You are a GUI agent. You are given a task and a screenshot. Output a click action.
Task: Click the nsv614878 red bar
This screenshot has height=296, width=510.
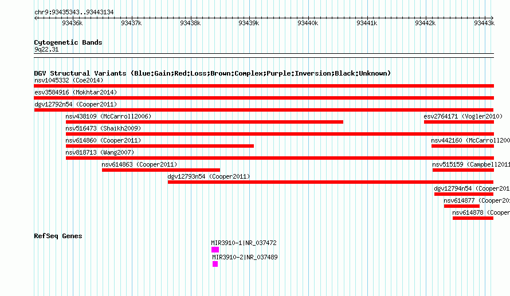(473, 218)
